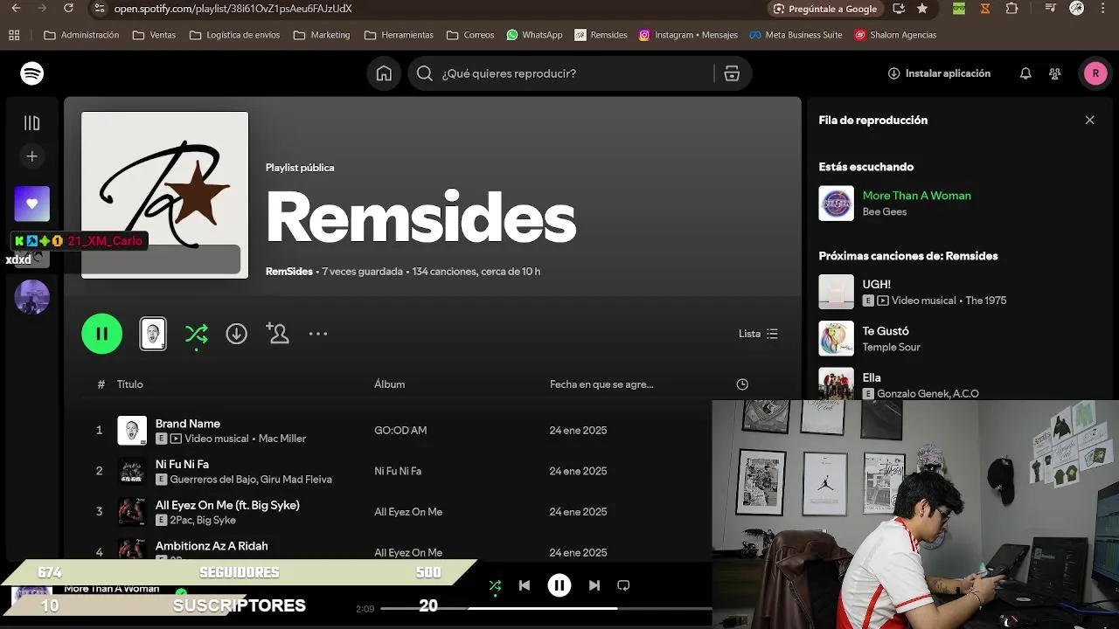Open notifications bell
The height and width of the screenshot is (629, 1119).
pos(1025,73)
